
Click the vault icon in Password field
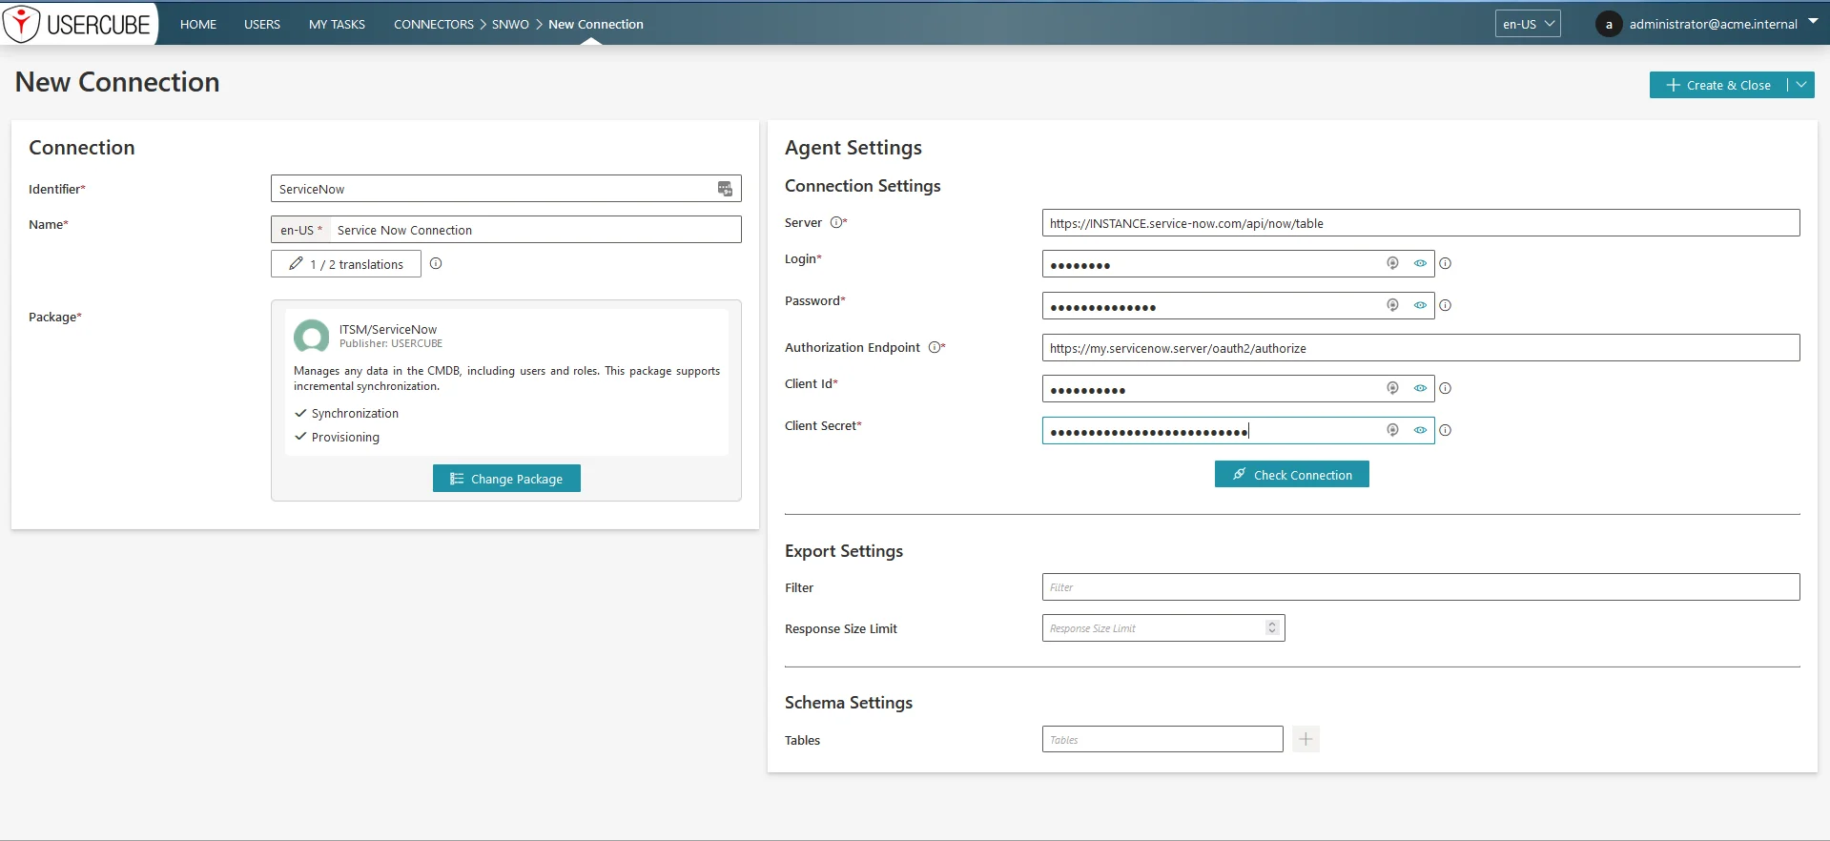1392,305
